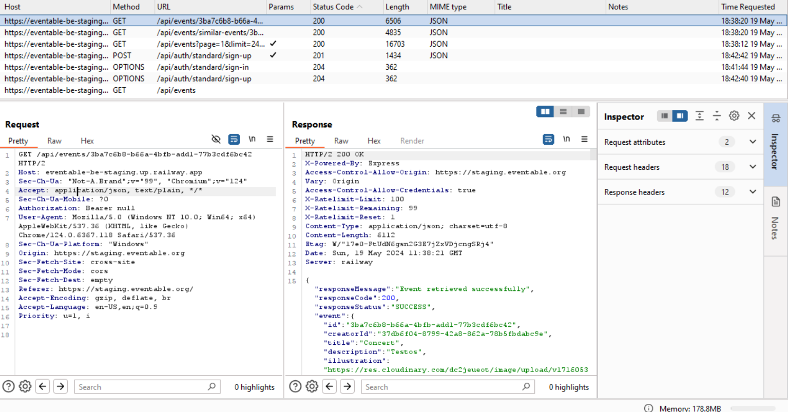This screenshot has height=412, width=788.
Task: Open Request search help icon
Action: coord(8,386)
